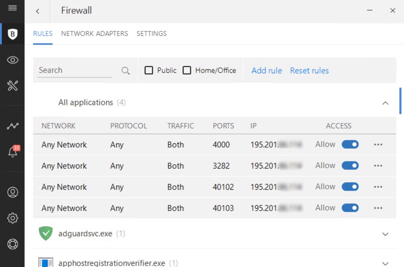Viewport: 404px width, 267px height.
Task: Check the Public network checkbox
Action: (149, 71)
